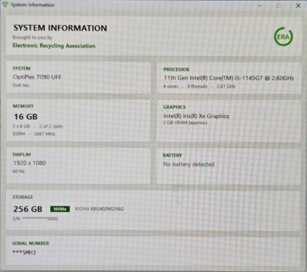Image resolution: width=307 pixels, height=272 pixels.
Task: Click the 60 Hz refresh rate text
Action: coord(19,171)
